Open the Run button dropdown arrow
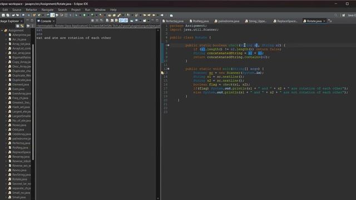Viewport: 356px width, 200px height. (88, 15)
